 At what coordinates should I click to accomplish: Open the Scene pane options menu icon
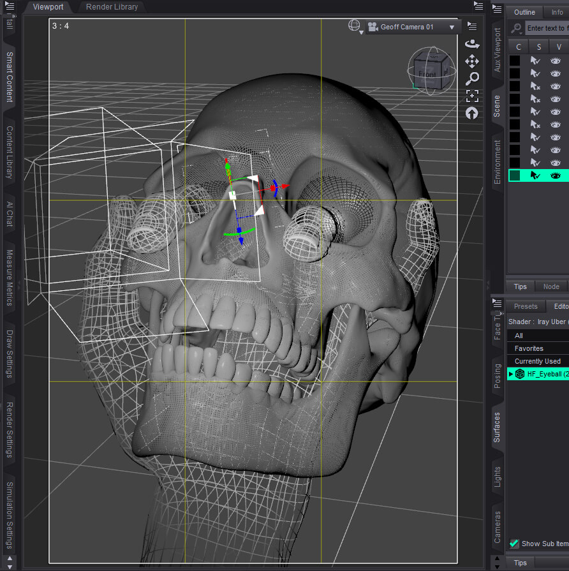click(497, 9)
